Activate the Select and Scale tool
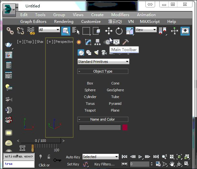Viewport: 197px width, 169px height. click(x=130, y=31)
